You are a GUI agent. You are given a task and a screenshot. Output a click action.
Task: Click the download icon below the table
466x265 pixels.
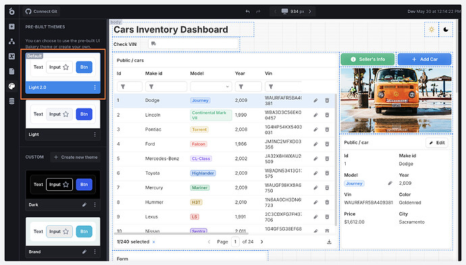[329, 242]
